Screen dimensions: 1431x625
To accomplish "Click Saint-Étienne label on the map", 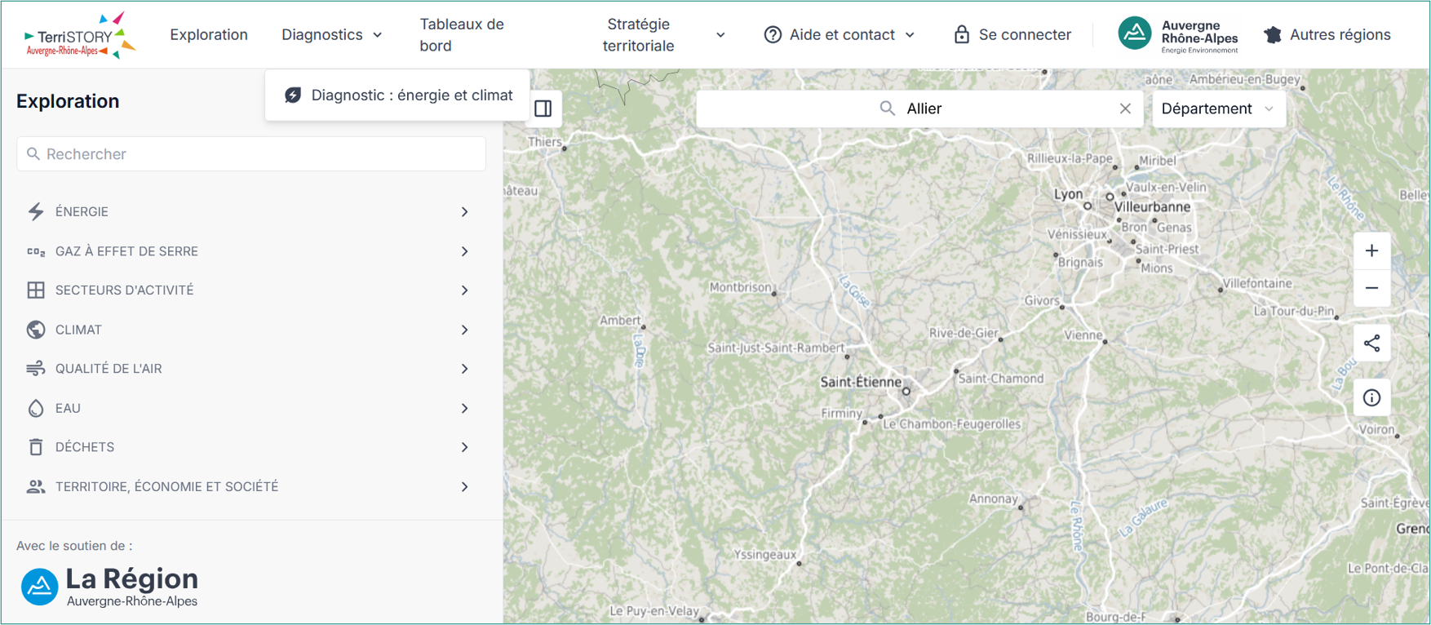I will (x=861, y=382).
